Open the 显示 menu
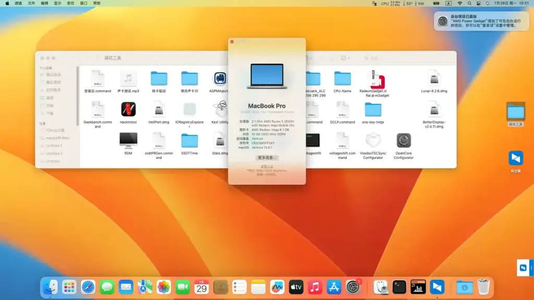Image resolution: width=534 pixels, height=300 pixels. click(57, 4)
